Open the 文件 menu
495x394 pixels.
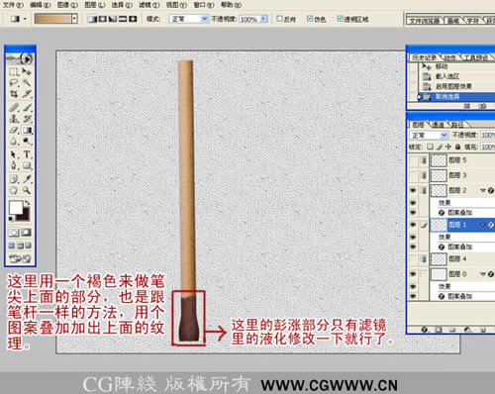coord(13,5)
